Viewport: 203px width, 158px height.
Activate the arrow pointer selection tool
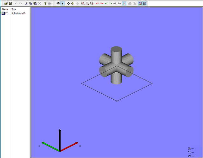(x=63, y=3)
